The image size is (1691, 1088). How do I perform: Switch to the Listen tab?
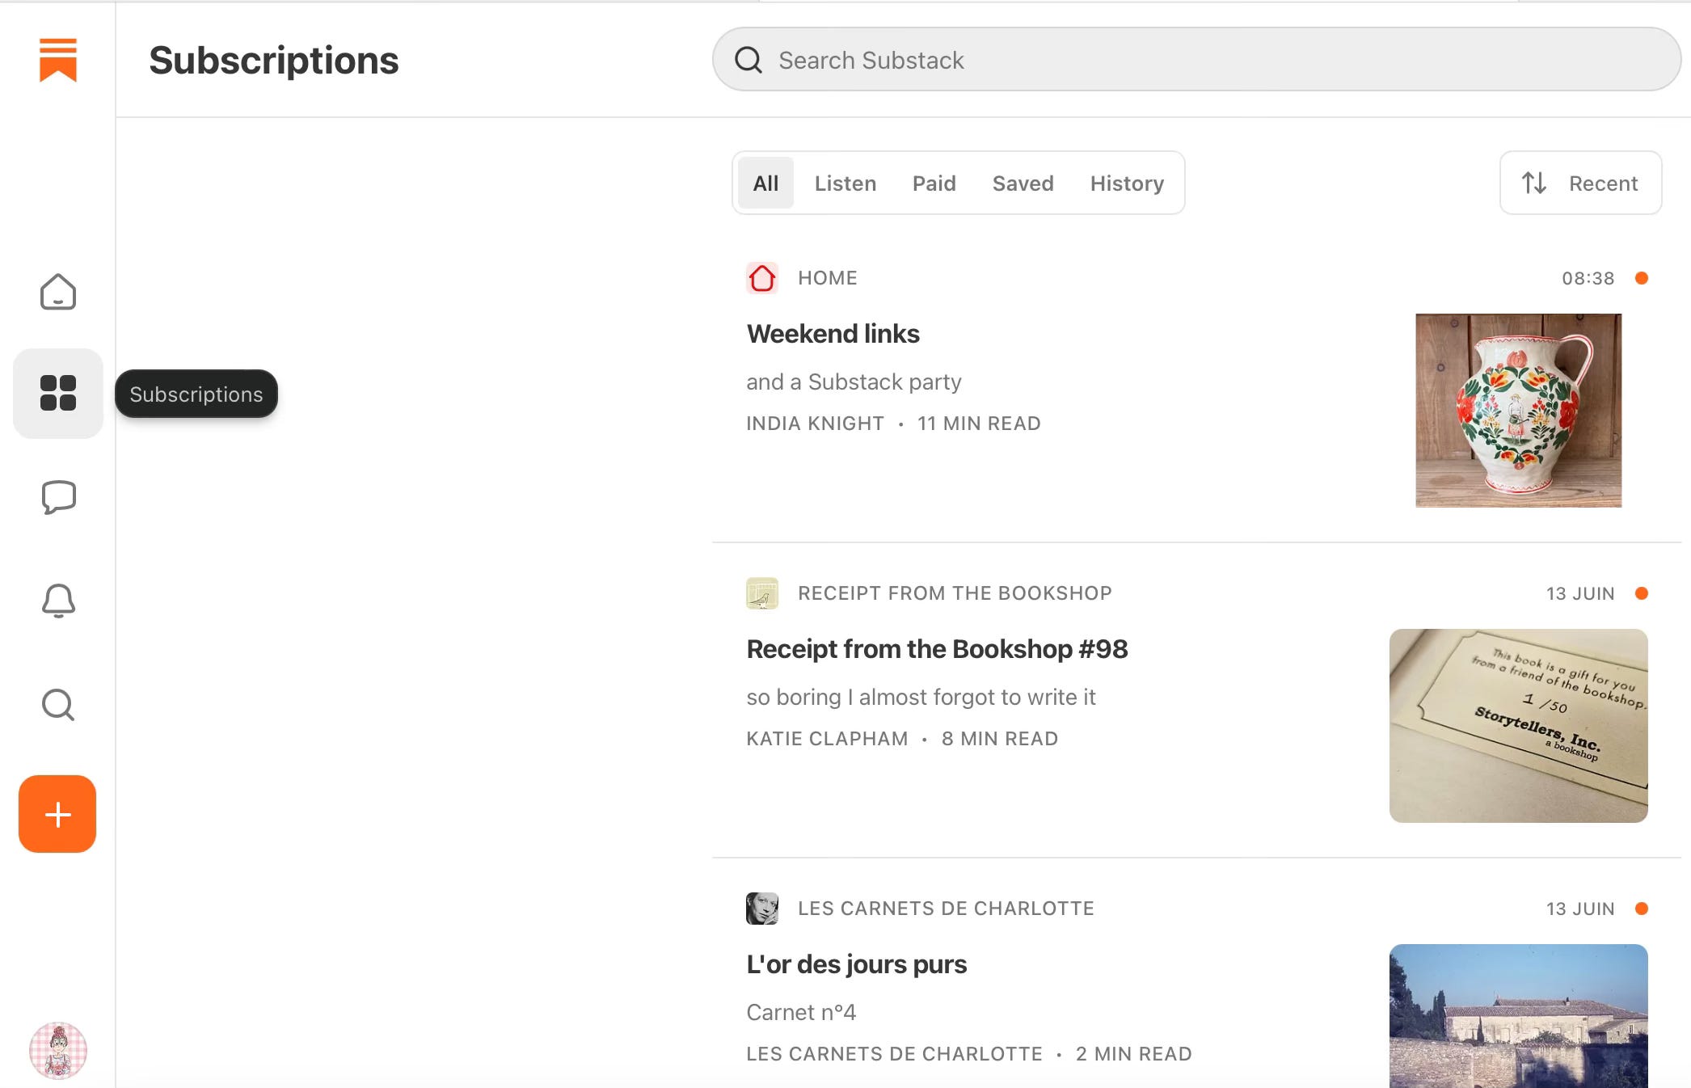845,183
